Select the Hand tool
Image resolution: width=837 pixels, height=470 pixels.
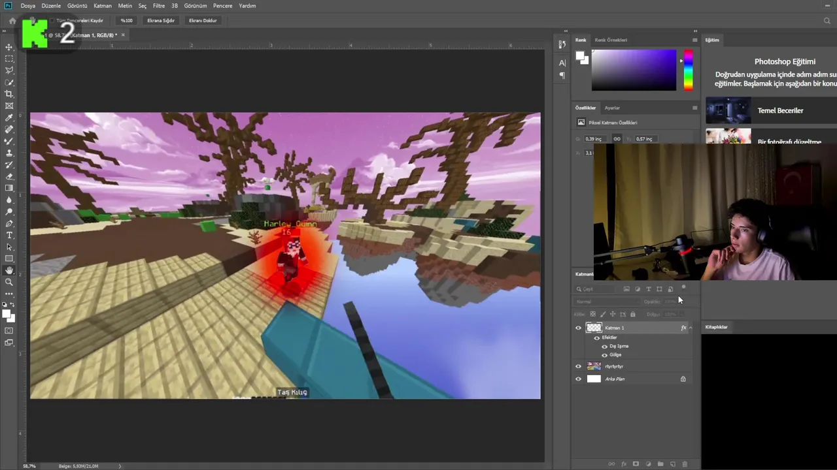pyautogui.click(x=9, y=270)
